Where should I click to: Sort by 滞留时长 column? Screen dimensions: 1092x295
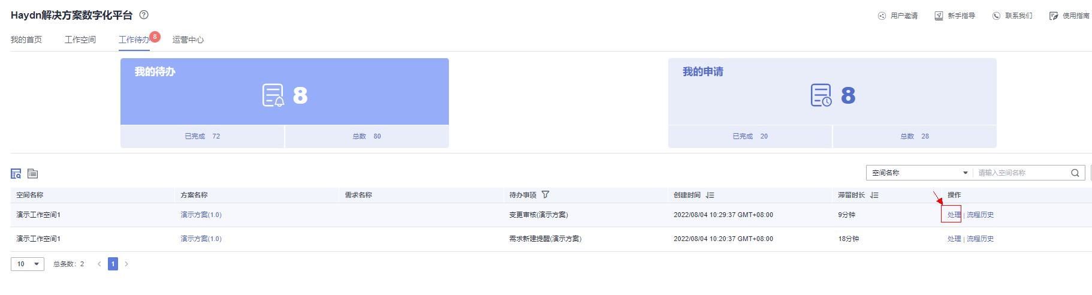click(x=874, y=195)
